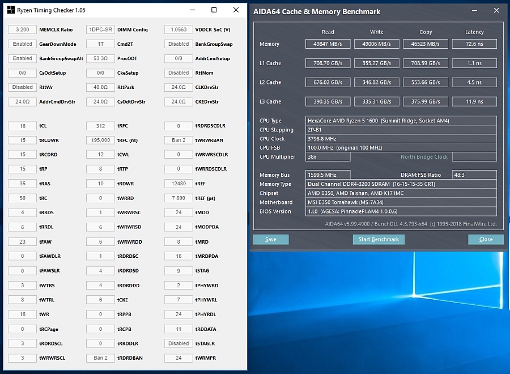Click the tSTAGLR Disabled field
This screenshot has height=374, width=510.
pos(178,343)
